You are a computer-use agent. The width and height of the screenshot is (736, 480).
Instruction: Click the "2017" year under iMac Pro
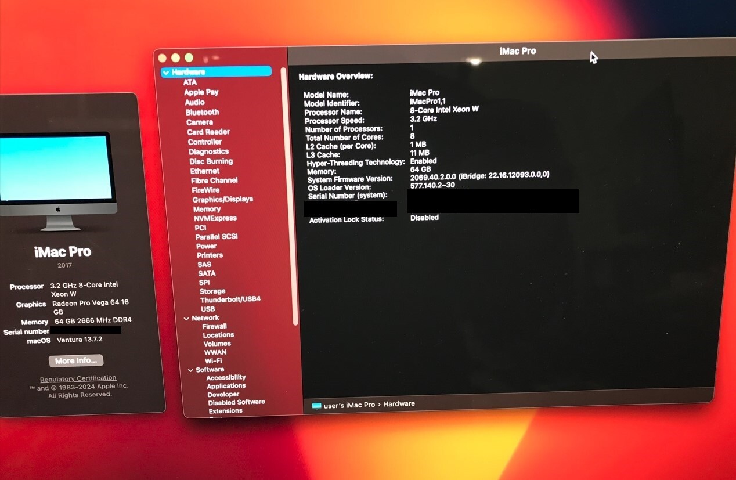[64, 266]
